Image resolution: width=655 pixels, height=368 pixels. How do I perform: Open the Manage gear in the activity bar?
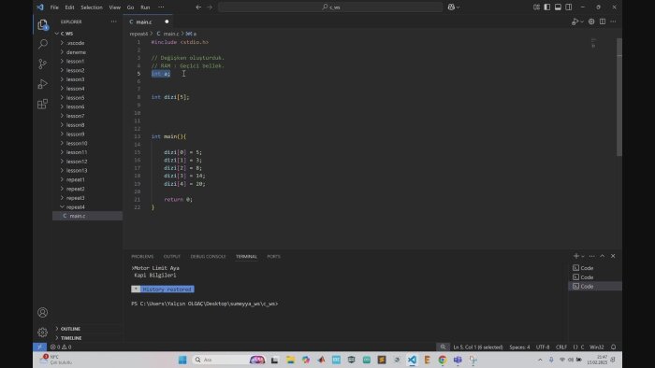click(43, 333)
